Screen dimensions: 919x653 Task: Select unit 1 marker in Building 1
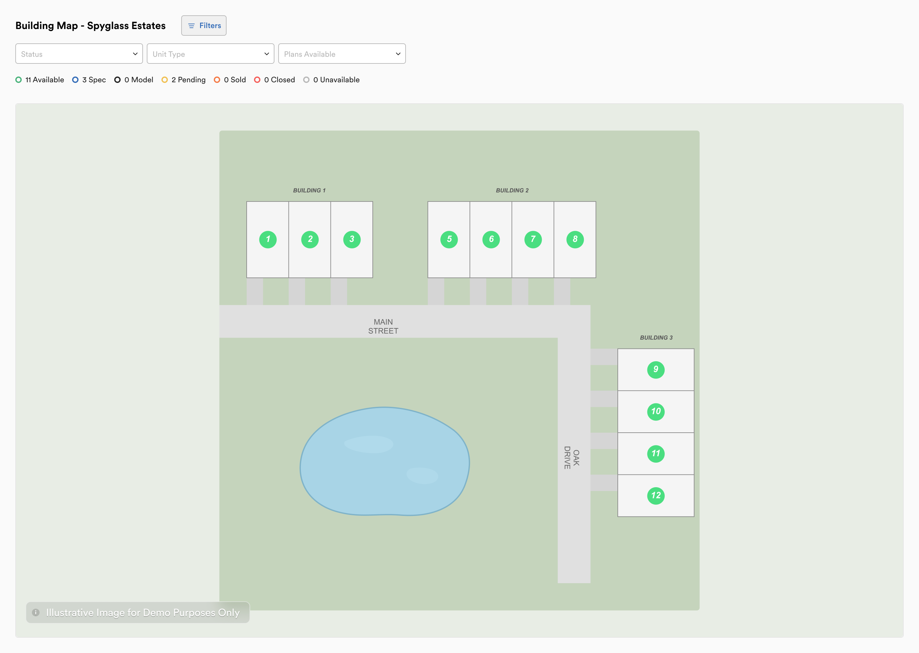(268, 239)
